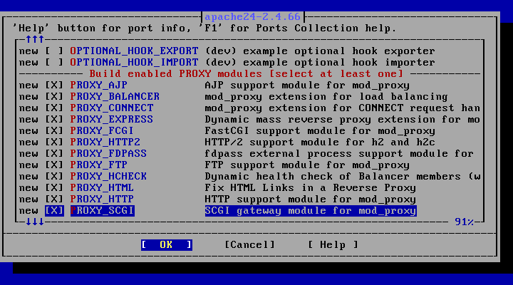Open port info with Help button
The width and height of the screenshot is (513, 285).
333,245
